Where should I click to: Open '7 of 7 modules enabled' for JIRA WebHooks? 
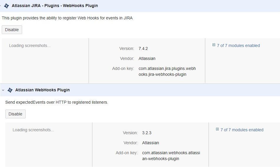coord(238,46)
